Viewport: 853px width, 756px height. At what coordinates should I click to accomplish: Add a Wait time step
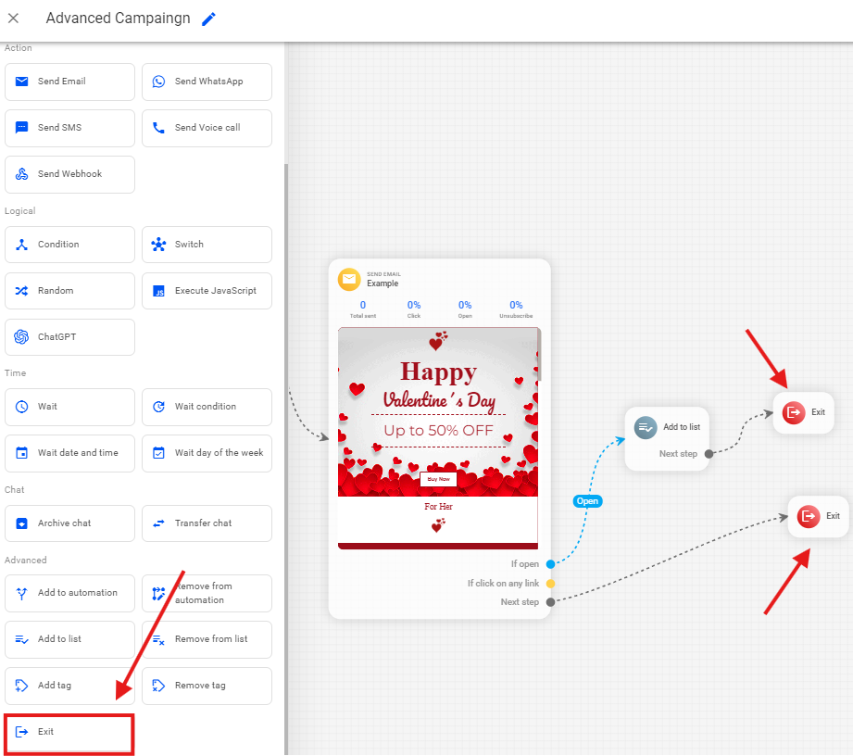69,407
